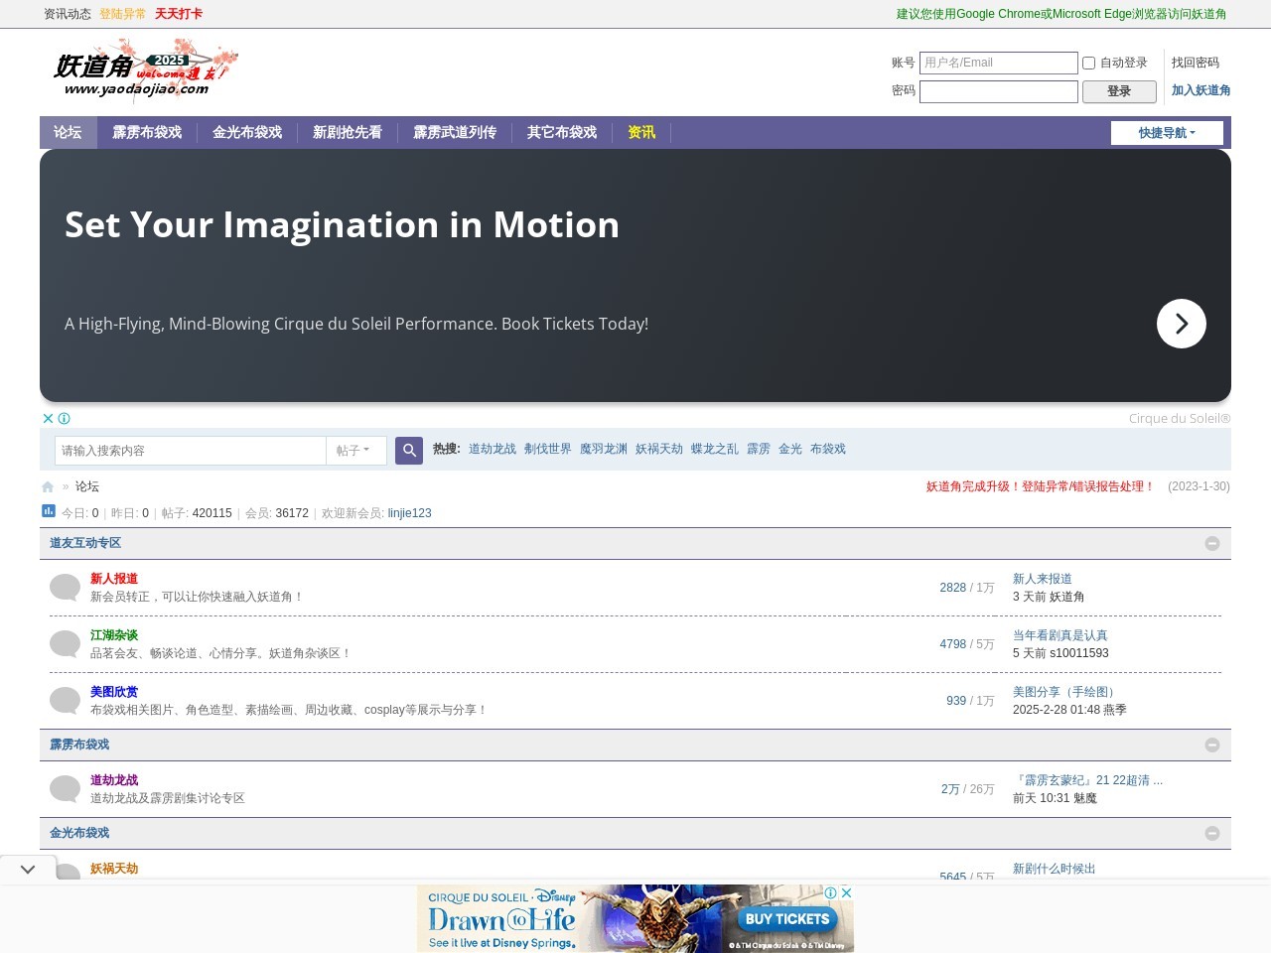The image size is (1271, 953).
Task: Open the 道劫龙战 forum title
Action: [x=114, y=780]
